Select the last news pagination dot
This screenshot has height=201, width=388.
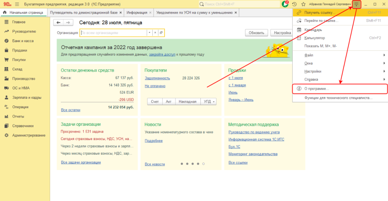coord(203,164)
